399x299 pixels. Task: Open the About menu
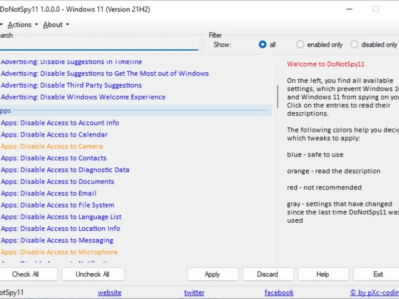(x=56, y=24)
